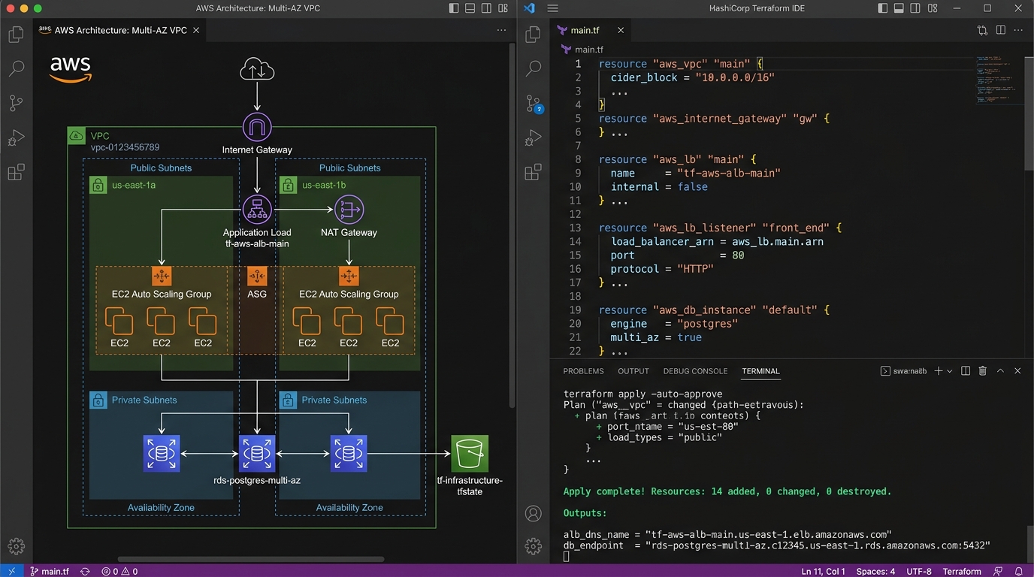Split the main.tf editor to the right

(x=1001, y=30)
